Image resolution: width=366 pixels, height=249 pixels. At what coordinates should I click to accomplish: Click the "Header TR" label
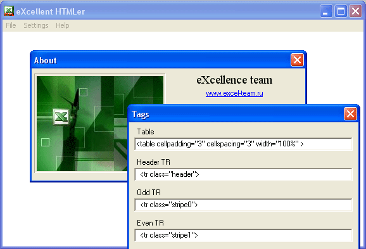point(153,162)
